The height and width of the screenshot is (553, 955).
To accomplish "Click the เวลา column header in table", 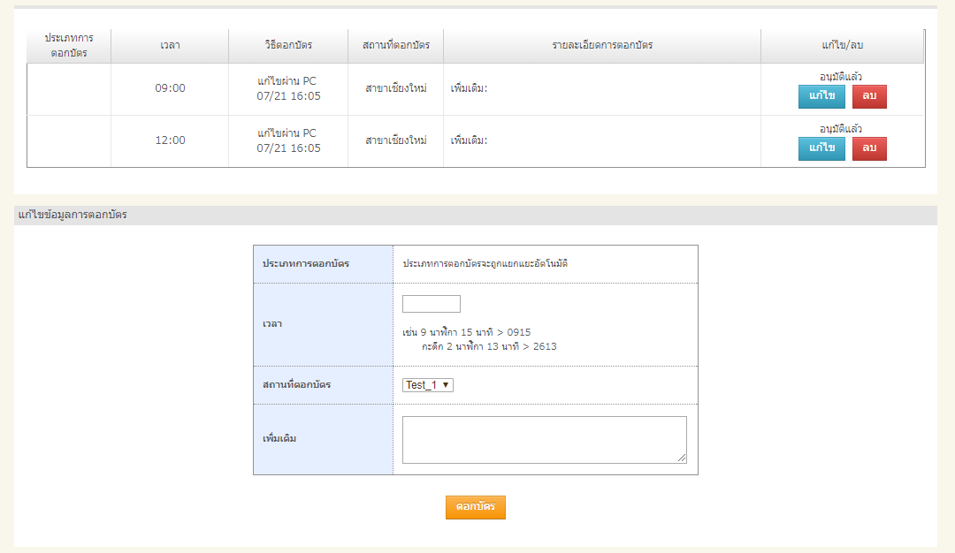I will [170, 45].
